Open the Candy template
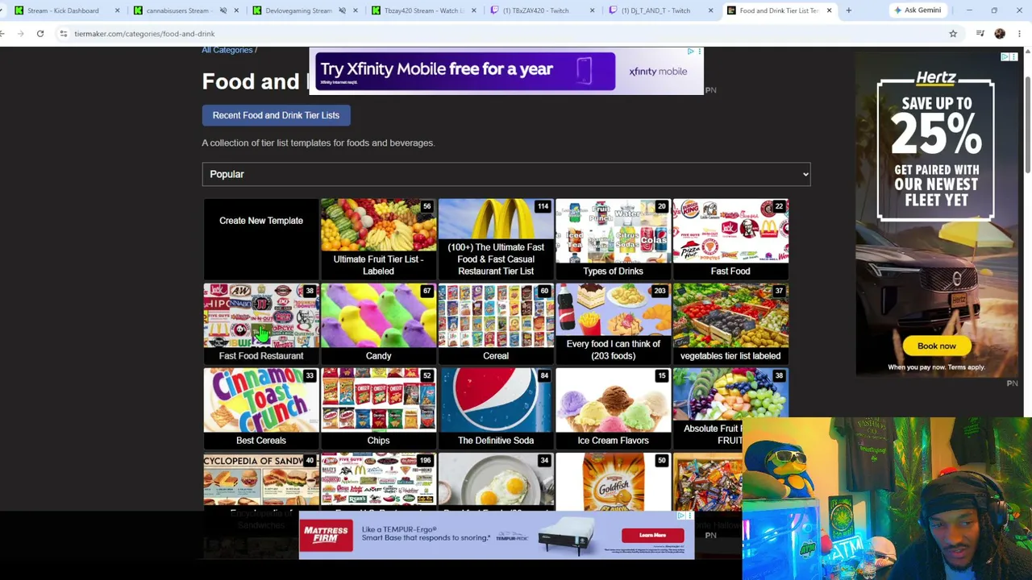The height and width of the screenshot is (580, 1032). click(378, 323)
